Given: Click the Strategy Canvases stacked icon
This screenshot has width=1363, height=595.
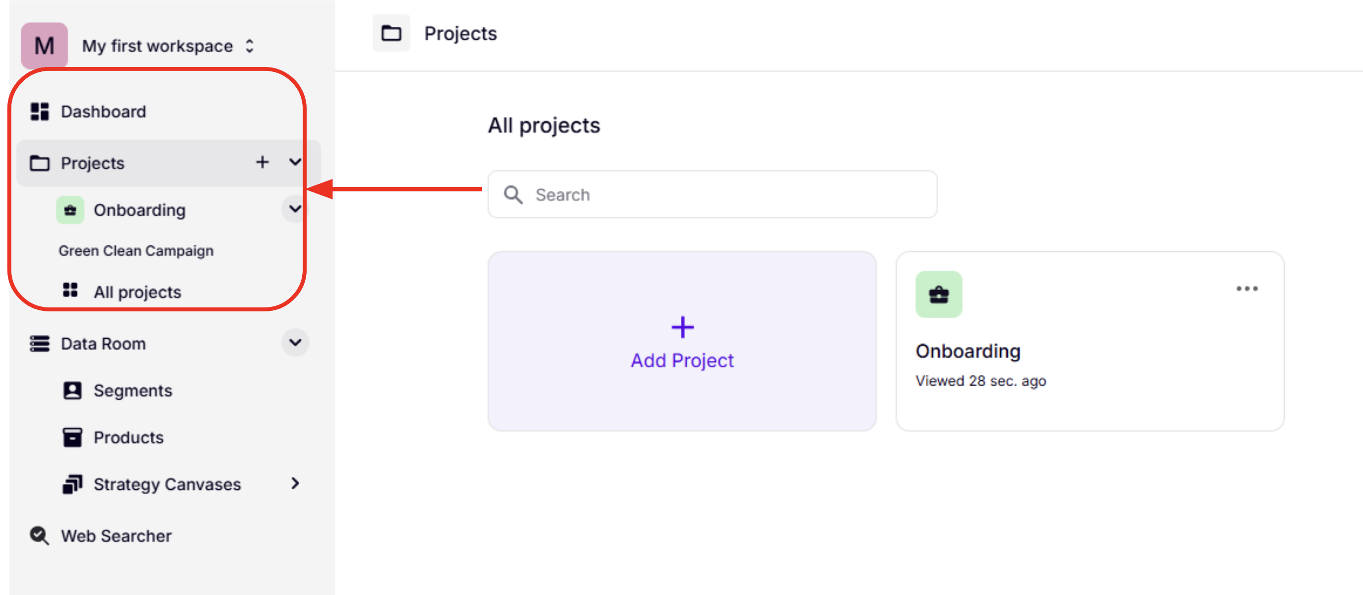Looking at the screenshot, I should click(72, 484).
